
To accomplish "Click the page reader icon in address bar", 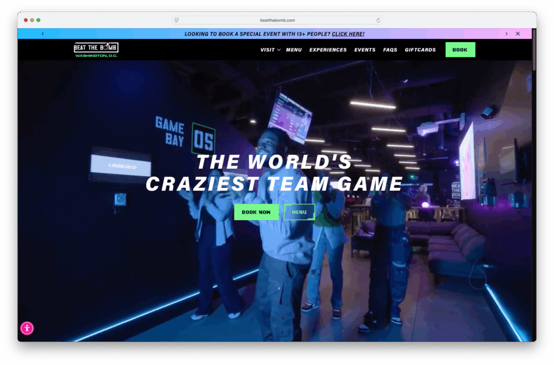I will pos(177,20).
